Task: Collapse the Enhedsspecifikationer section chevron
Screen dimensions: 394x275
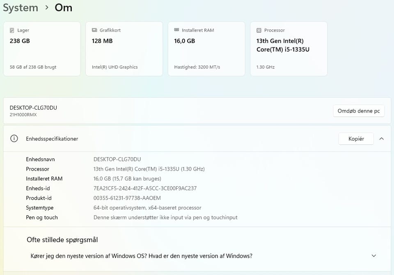Action: tap(382, 139)
